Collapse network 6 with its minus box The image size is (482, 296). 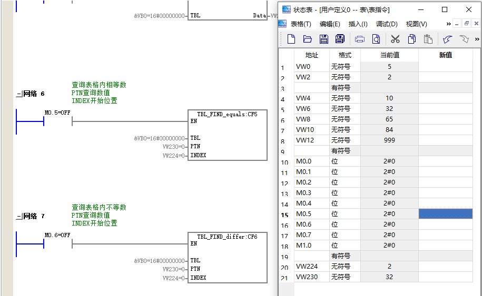click(19, 94)
